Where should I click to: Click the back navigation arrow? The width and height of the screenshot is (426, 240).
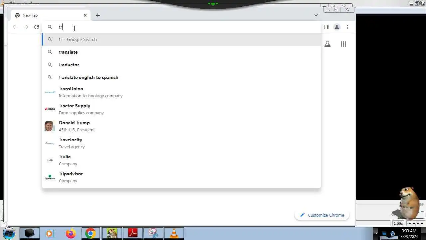click(x=15, y=27)
